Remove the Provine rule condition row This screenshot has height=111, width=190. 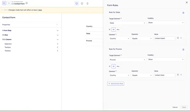(x=178, y=75)
